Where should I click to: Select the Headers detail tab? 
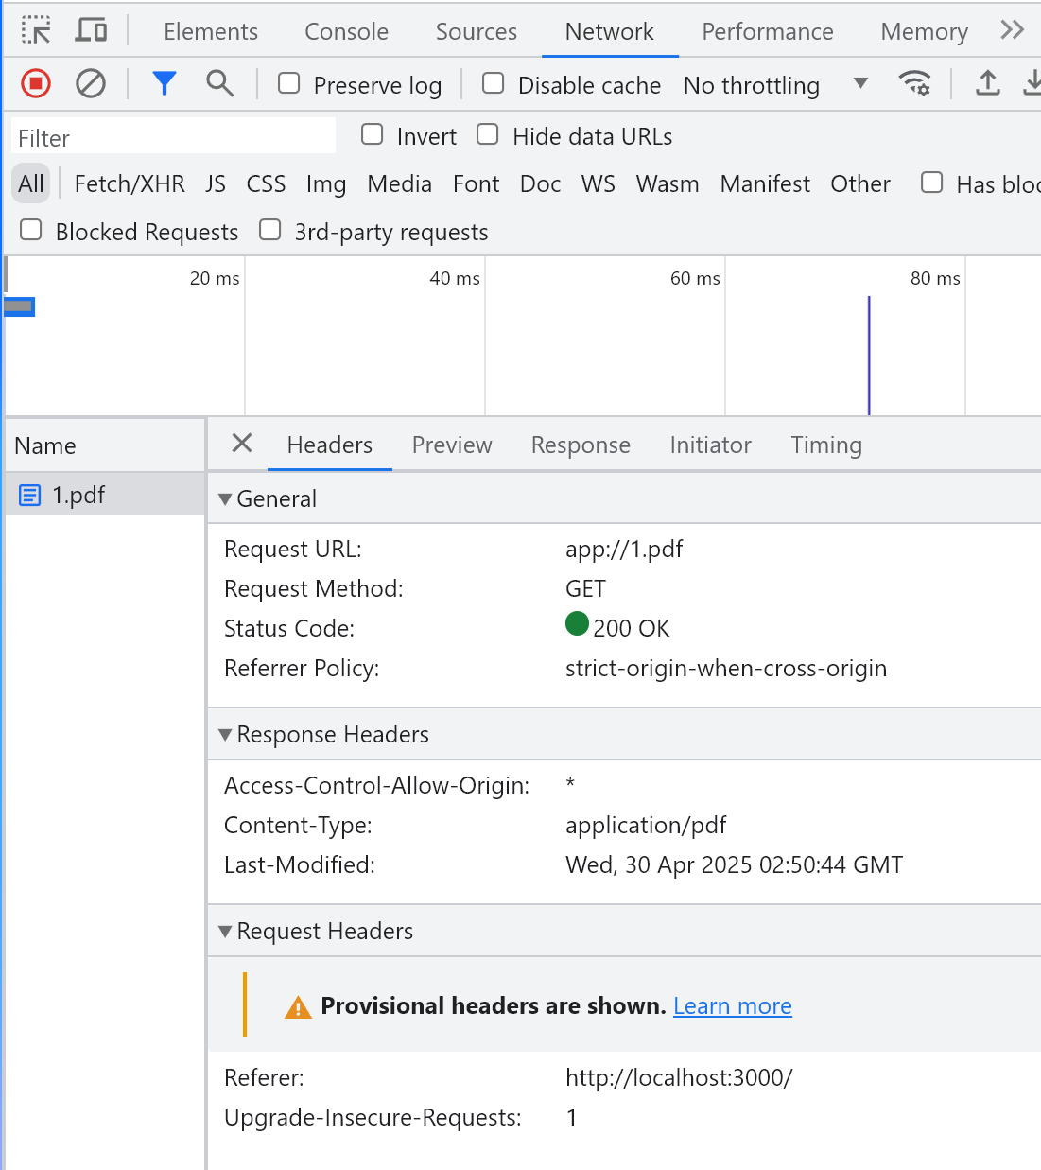[330, 445]
